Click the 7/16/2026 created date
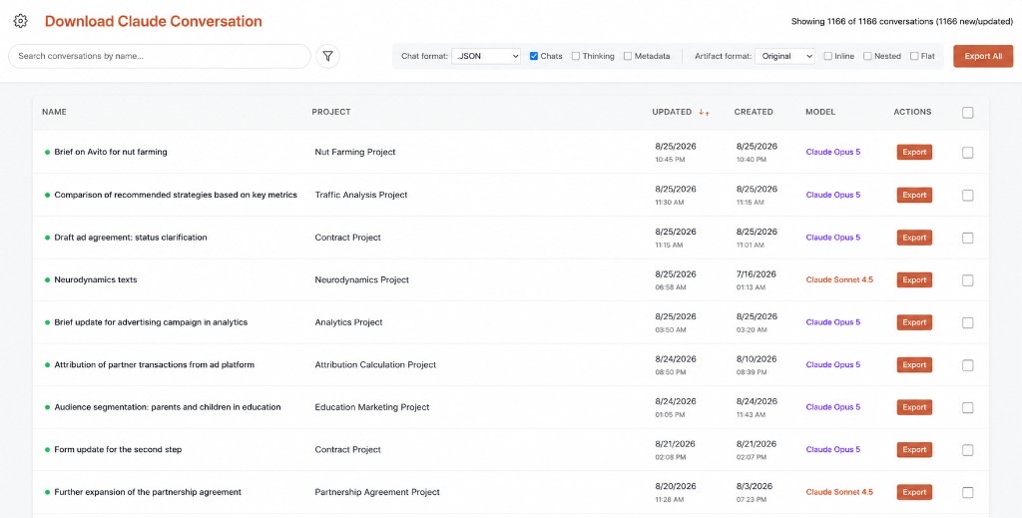Screen dimensions: 1022x518 (x=757, y=273)
